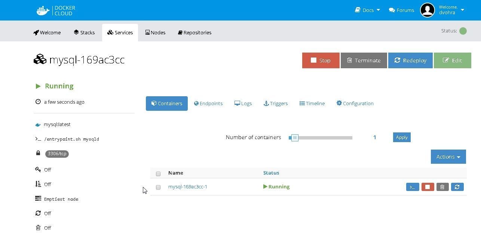Viewport: 481px width, 235px height.
Task: Click the 3306/tcp port badge
Action: [57, 154]
